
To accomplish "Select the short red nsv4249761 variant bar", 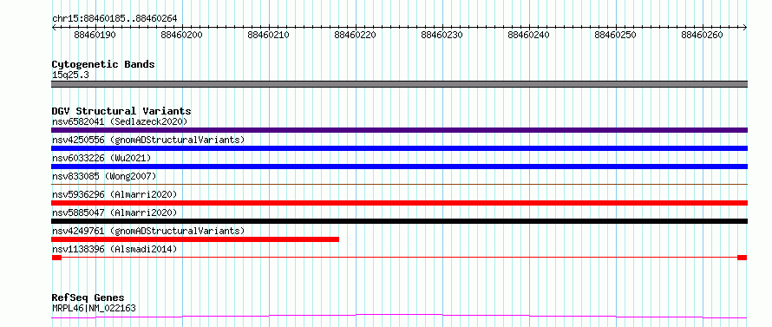I will (x=195, y=239).
